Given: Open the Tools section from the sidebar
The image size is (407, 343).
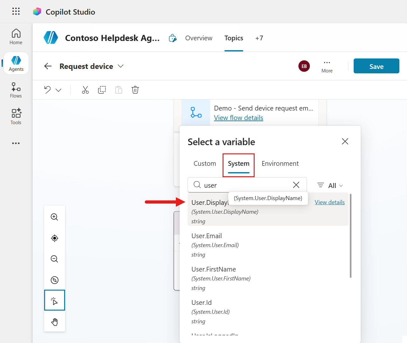Looking at the screenshot, I should [16, 117].
